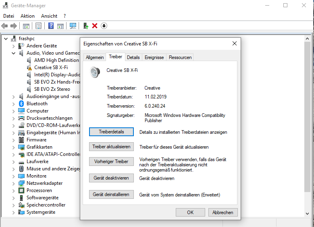Expand the DVD/CD-ROM-Laufwerke node
The height and width of the screenshot is (227, 314).
coord(13,126)
